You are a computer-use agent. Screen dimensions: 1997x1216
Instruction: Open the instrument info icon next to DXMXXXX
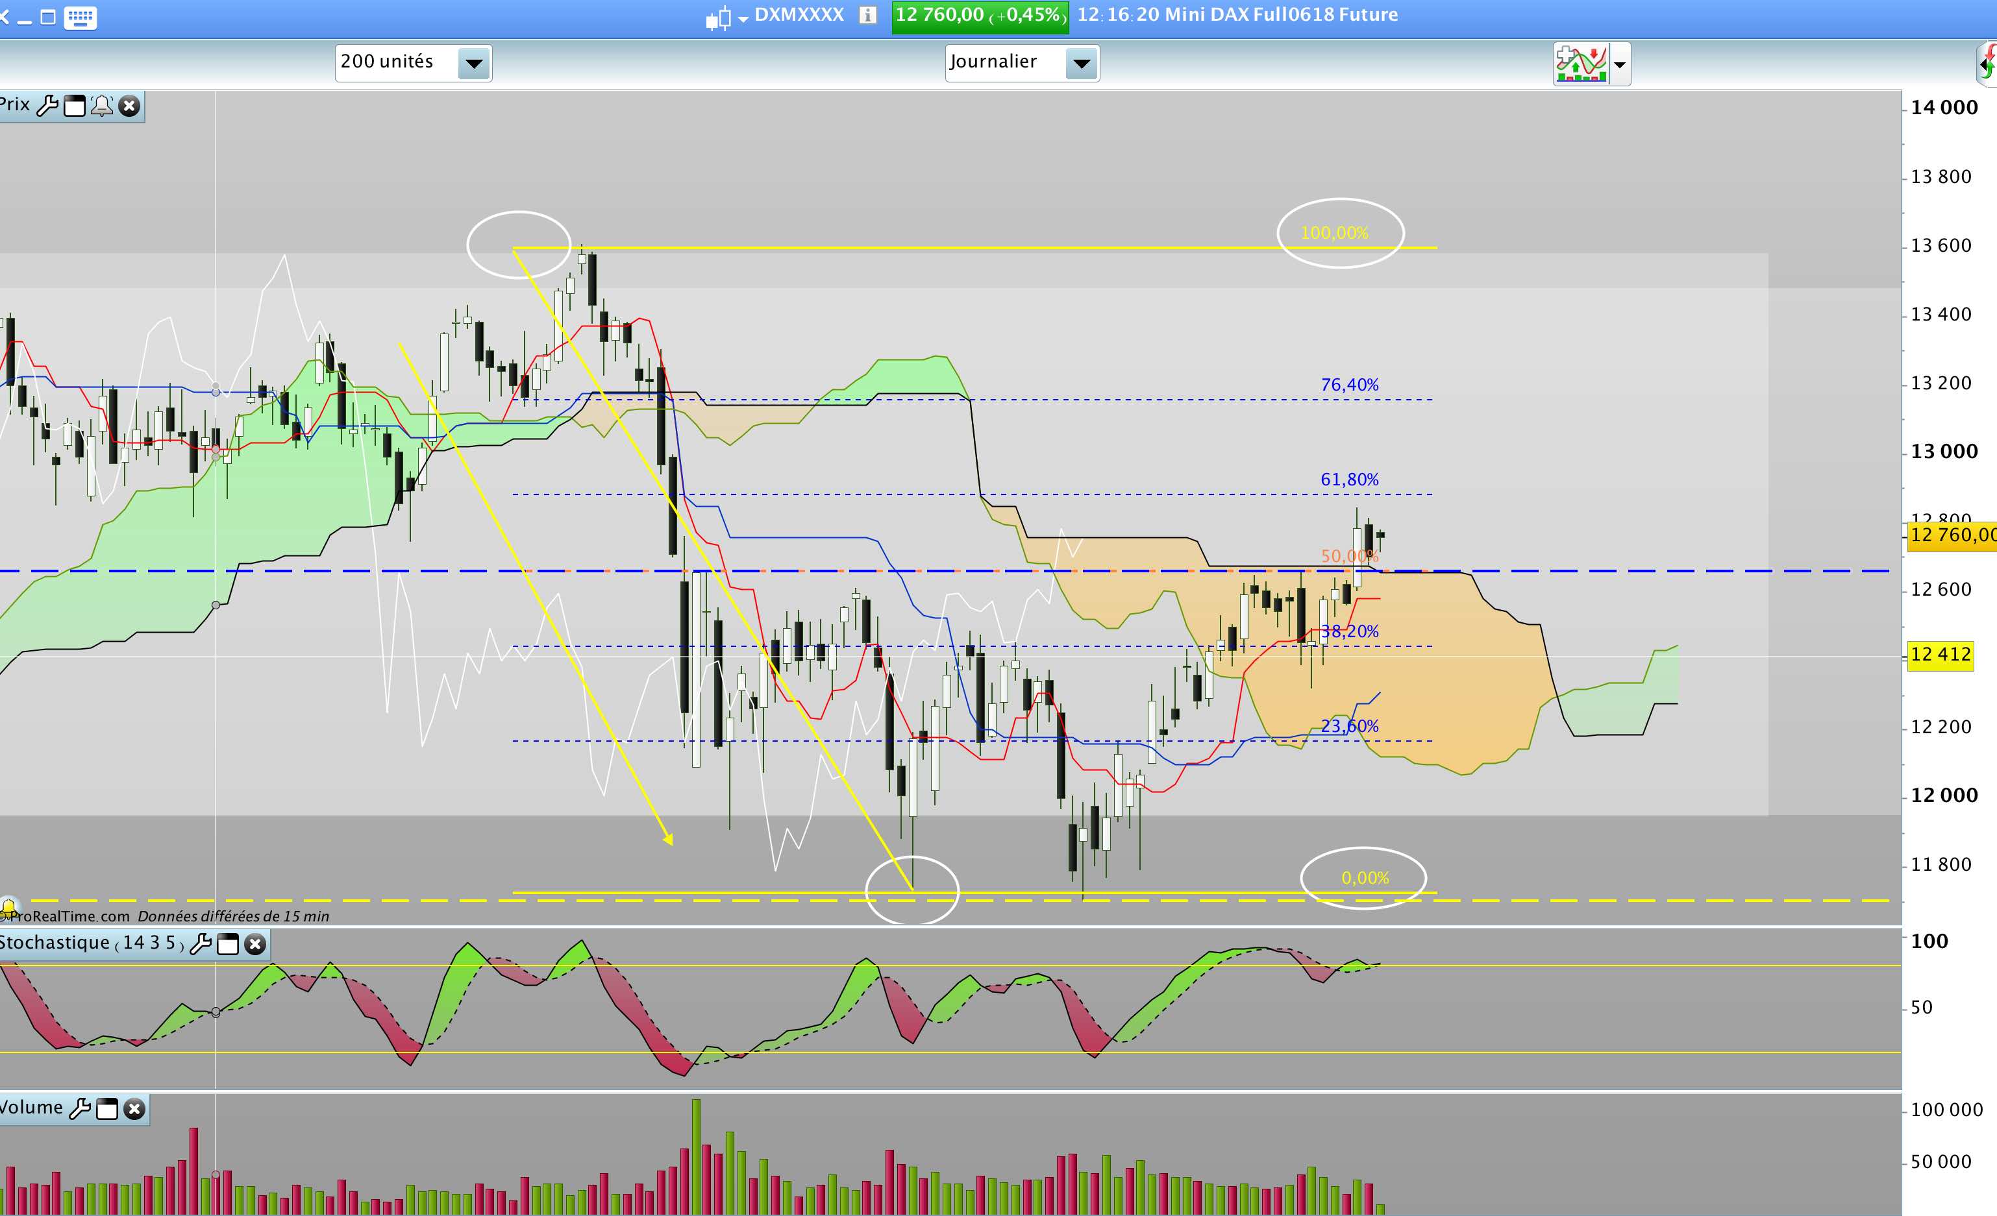click(867, 16)
